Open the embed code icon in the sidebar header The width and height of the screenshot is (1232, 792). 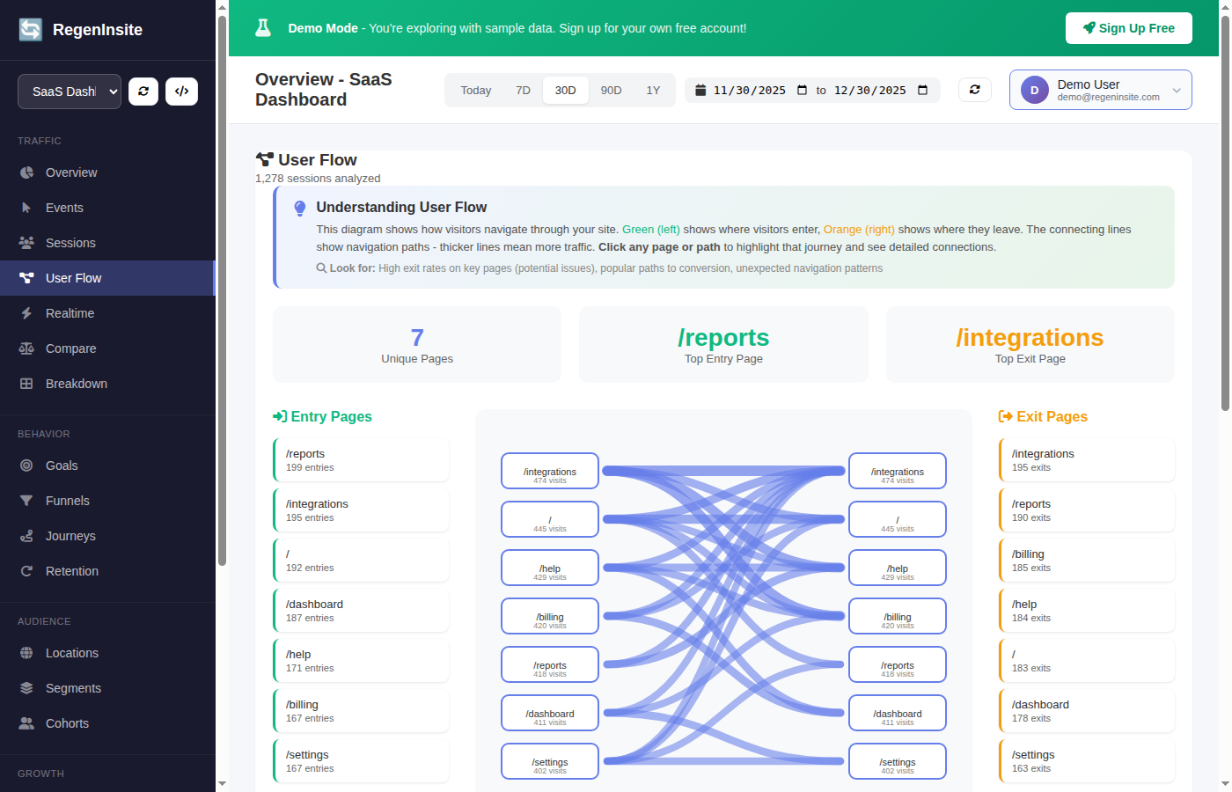[181, 91]
